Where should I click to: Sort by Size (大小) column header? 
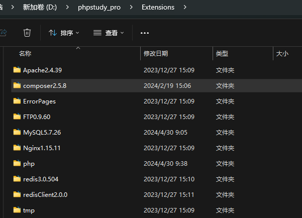pos(282,54)
